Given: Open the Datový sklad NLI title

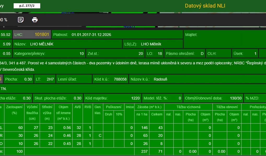Looking at the screenshot, I should pyautogui.click(x=205, y=6).
